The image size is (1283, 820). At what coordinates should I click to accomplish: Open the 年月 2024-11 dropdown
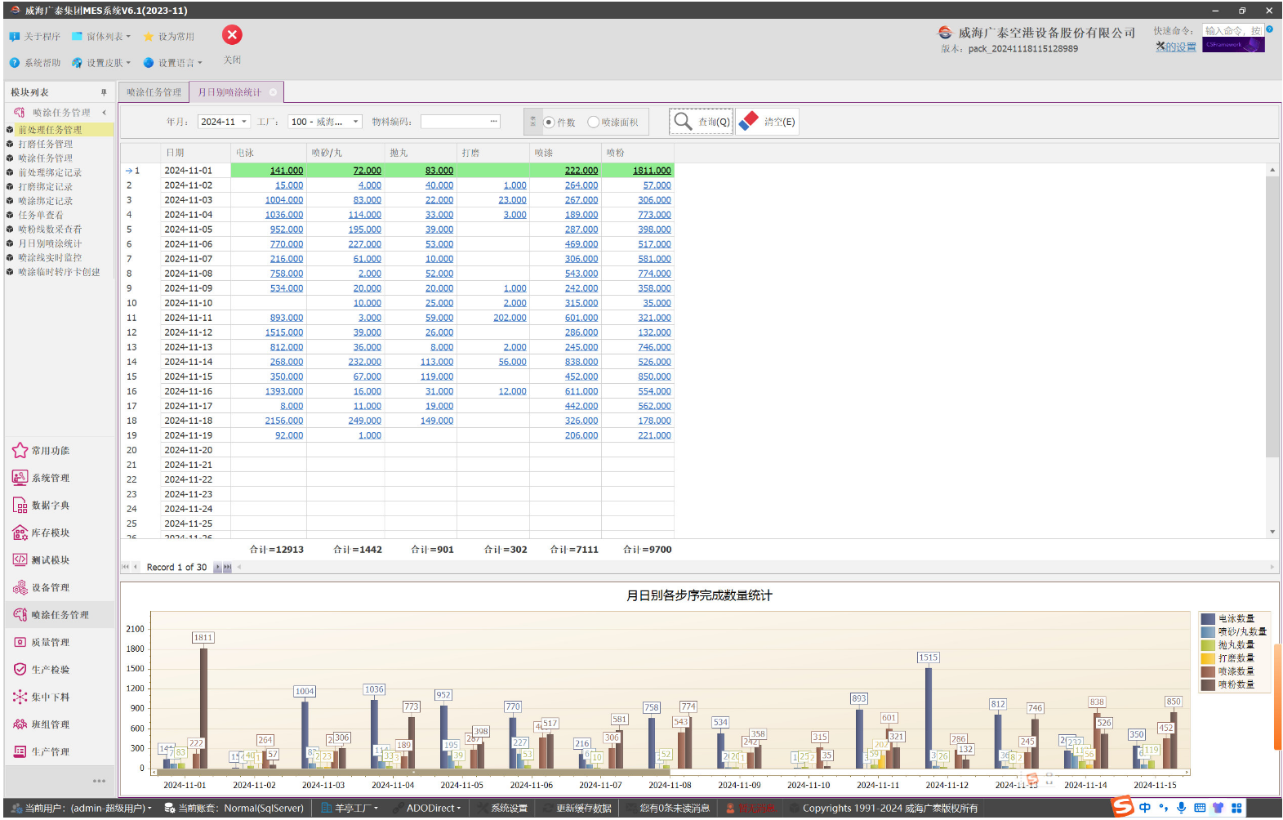click(x=243, y=122)
